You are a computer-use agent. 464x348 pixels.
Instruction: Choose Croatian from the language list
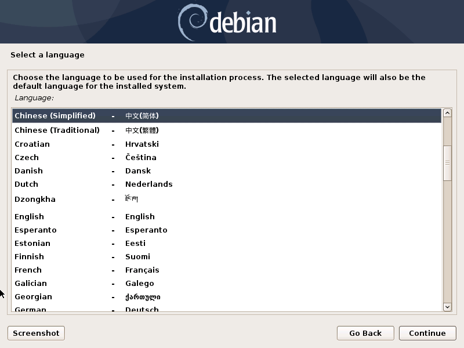pos(227,144)
